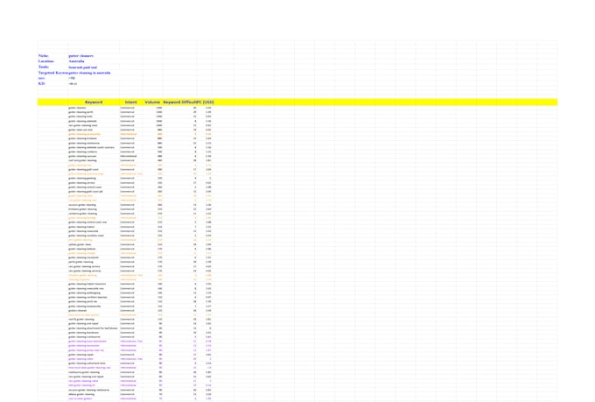The width and height of the screenshot is (595, 402).
Task: Select the 'CPC (USD)' header cell
Action: (x=205, y=102)
